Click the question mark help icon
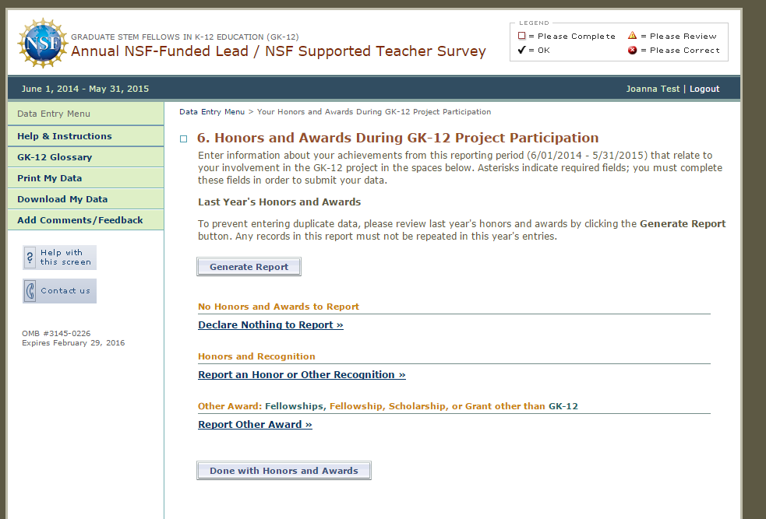 point(30,257)
